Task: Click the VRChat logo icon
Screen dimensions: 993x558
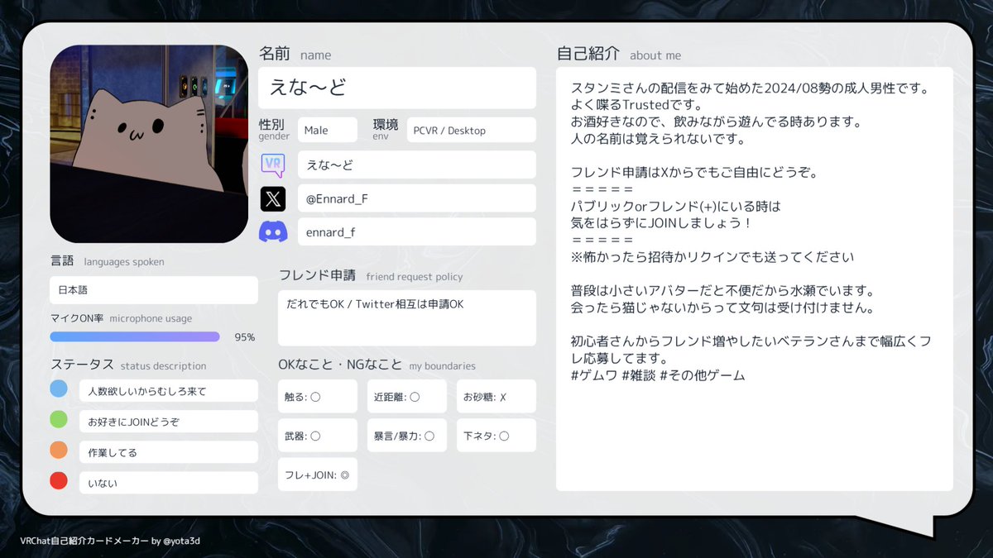Action: 273,165
